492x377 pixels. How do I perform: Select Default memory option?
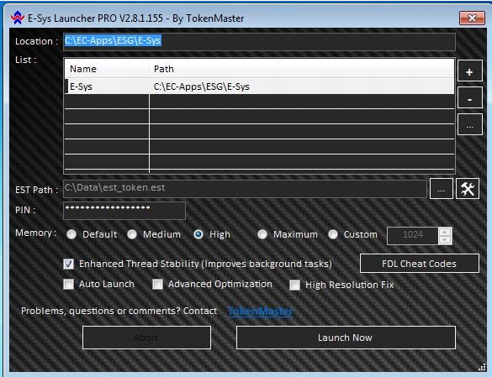(x=71, y=234)
